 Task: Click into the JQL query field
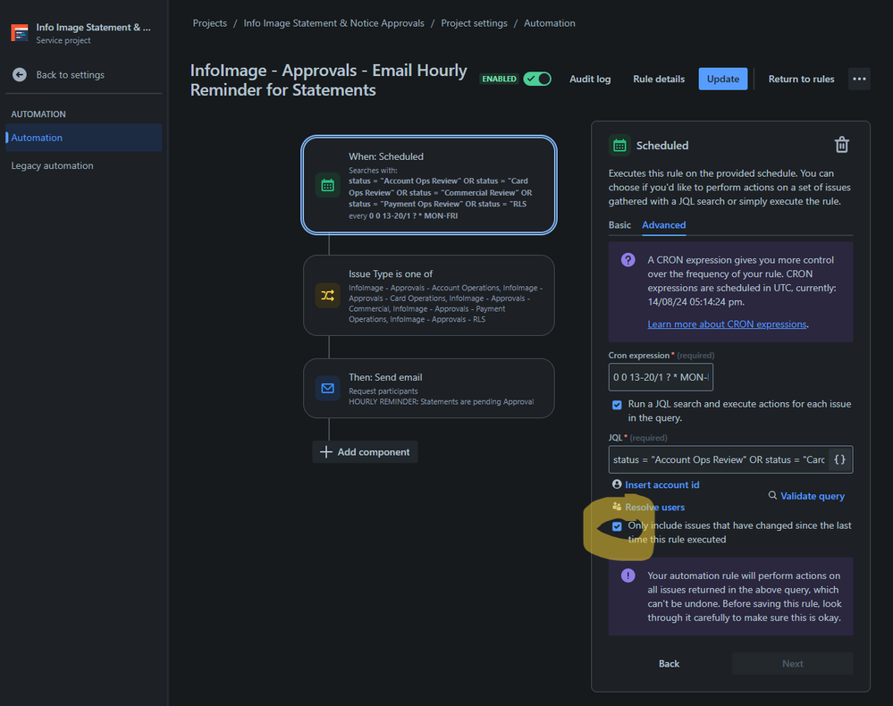pyautogui.click(x=718, y=459)
